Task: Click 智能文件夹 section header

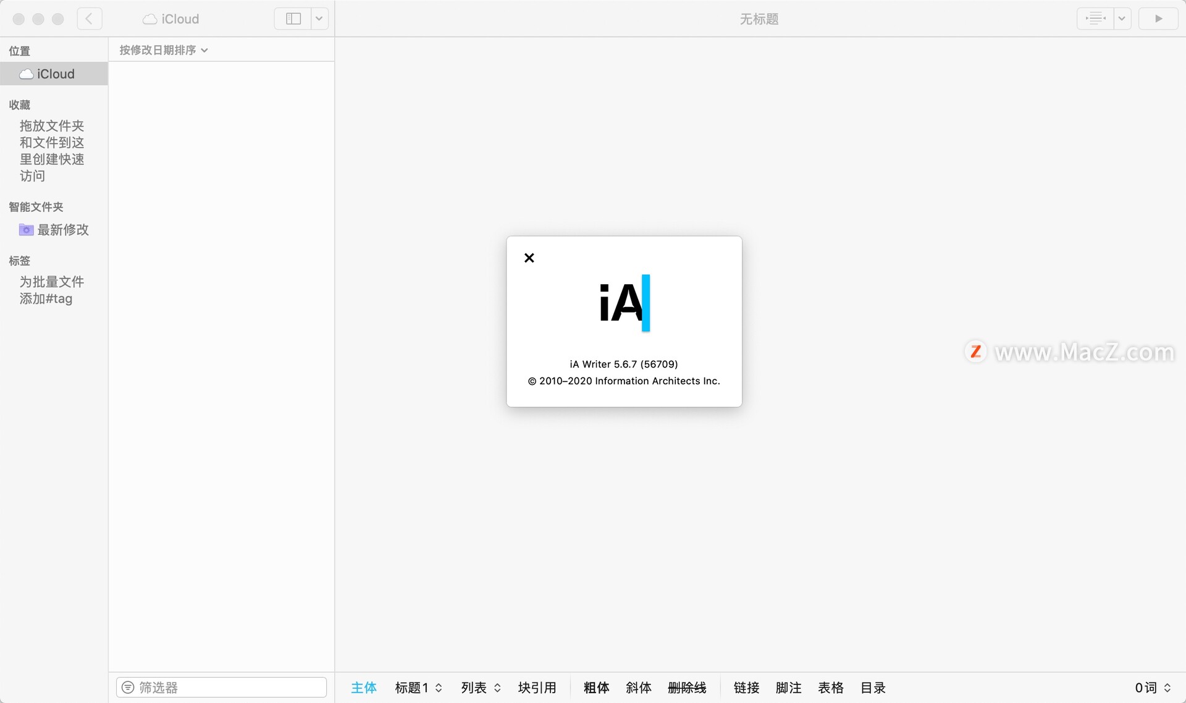Action: [x=36, y=207]
